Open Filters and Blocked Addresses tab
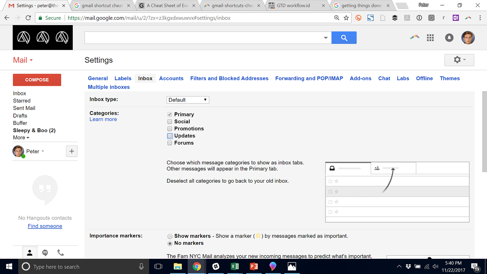Viewport: 487px width, 274px height. point(229,79)
